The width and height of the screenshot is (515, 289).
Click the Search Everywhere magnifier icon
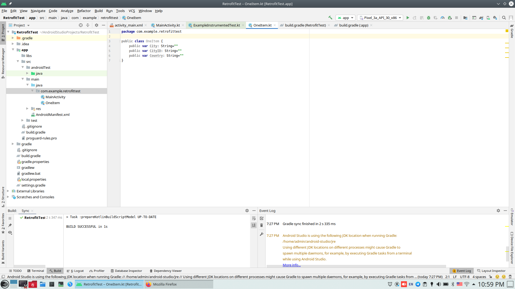(504, 18)
